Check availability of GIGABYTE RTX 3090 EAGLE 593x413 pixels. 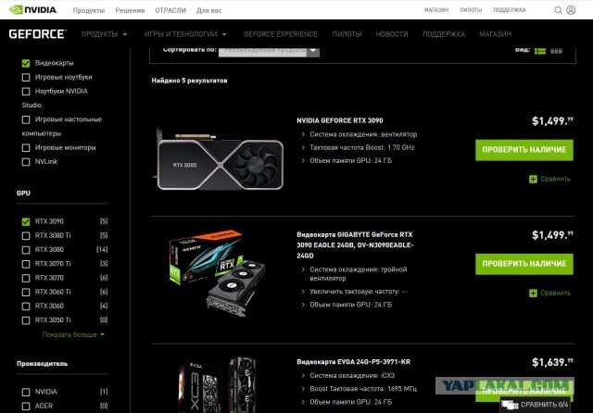[524, 264]
